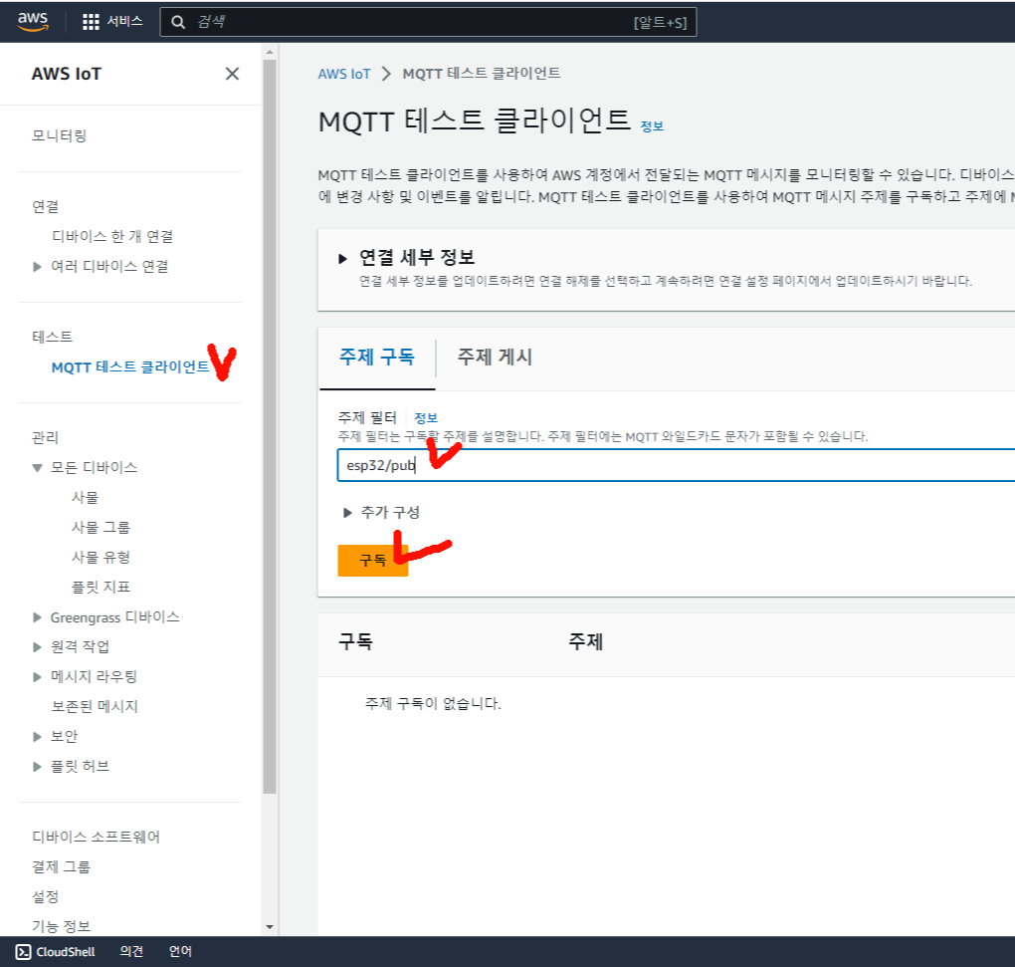This screenshot has height=967, width=1015.
Task: Expand the 추가 구성 section
Action: pyautogui.click(x=347, y=513)
